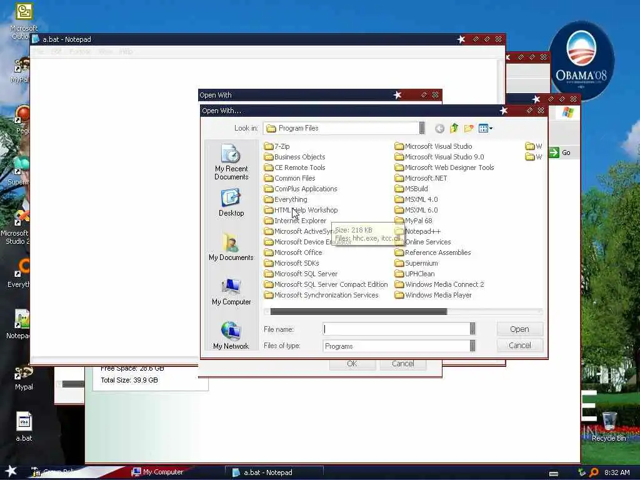Image resolution: width=640 pixels, height=480 pixels.
Task: Click the taskbar clock showing 8:32 AM
Action: (x=617, y=472)
